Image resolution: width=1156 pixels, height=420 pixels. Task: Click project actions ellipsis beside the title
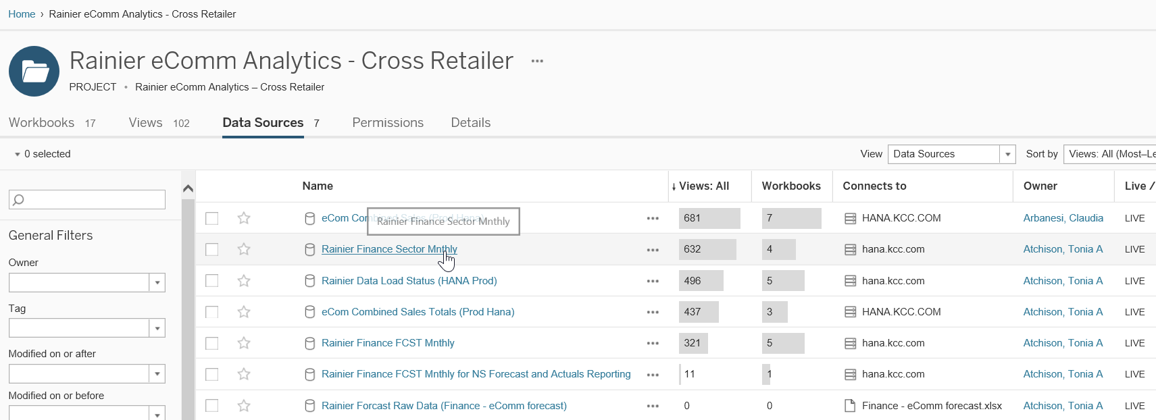tap(537, 61)
